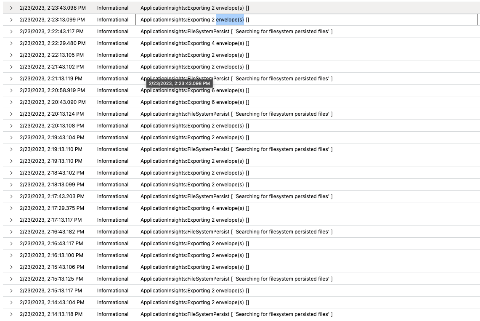This screenshot has width=480, height=321.
Task: Expand the 'Exporting 4 envelope(s)' entry at 2:17:29.375 PM
Action: pos(11,208)
